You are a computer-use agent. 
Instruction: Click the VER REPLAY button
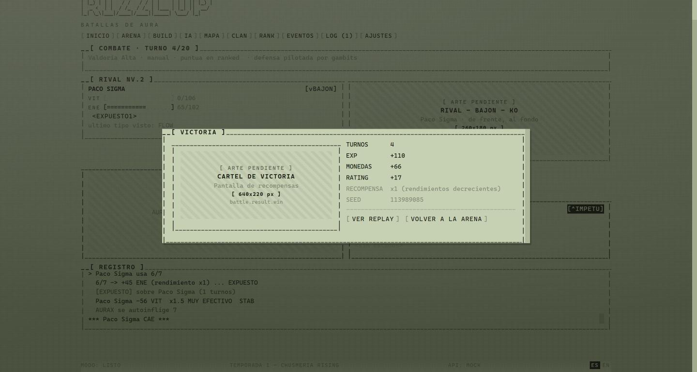[x=373, y=219]
